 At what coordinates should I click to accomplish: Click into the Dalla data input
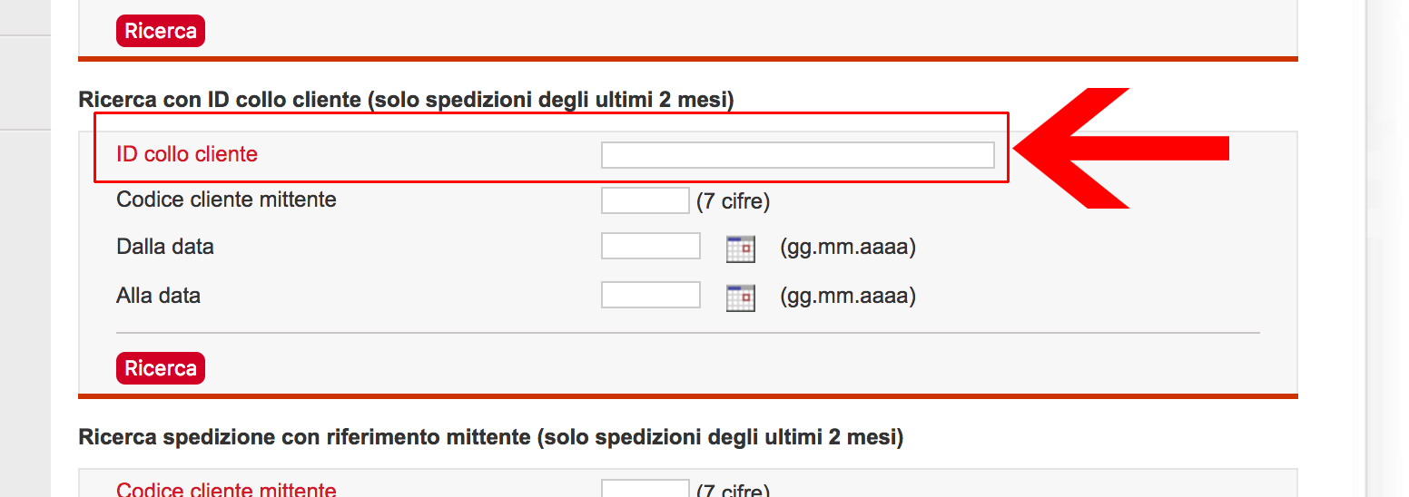650,247
